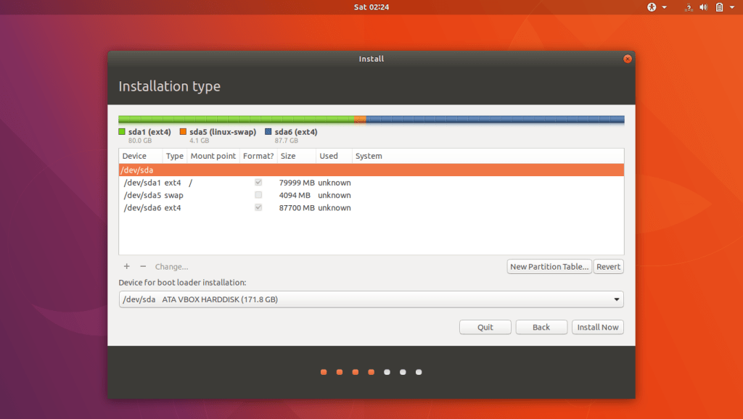
Task: Click the green sda1 legend square
Action: point(122,132)
